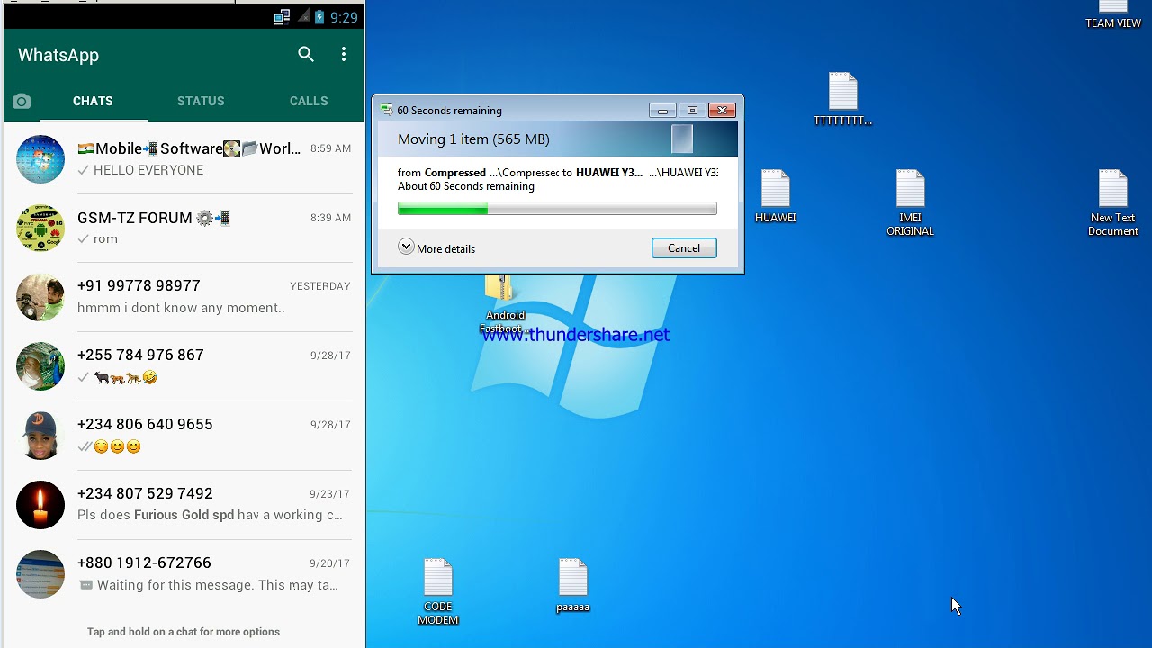Click the file move progress bar
The width and height of the screenshot is (1152, 648).
[x=557, y=209]
